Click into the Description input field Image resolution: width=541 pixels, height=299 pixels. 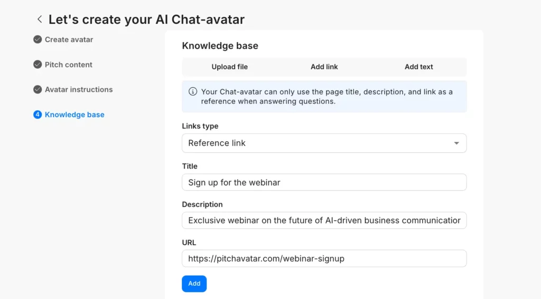click(x=324, y=220)
